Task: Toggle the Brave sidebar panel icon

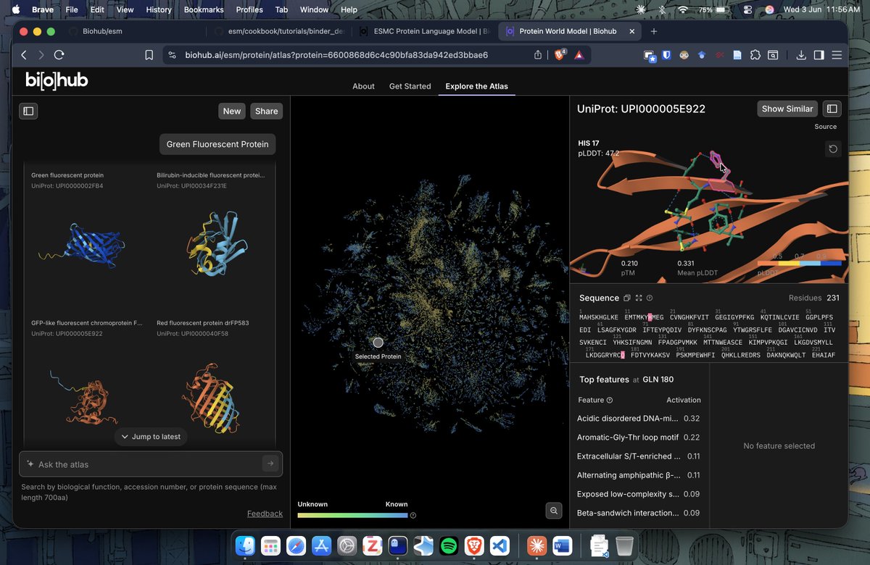Action: (x=819, y=55)
